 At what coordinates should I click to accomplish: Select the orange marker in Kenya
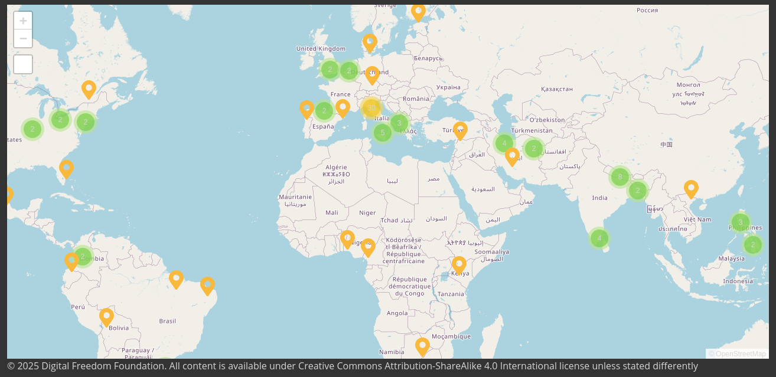point(459,264)
